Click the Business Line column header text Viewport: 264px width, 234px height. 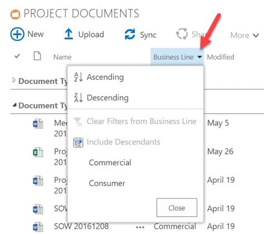173,57
